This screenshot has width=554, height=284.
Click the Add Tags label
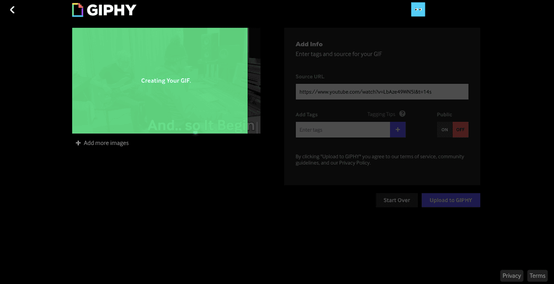[307, 115]
